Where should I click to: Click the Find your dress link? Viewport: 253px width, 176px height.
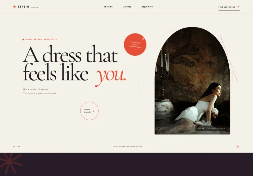(229, 7)
